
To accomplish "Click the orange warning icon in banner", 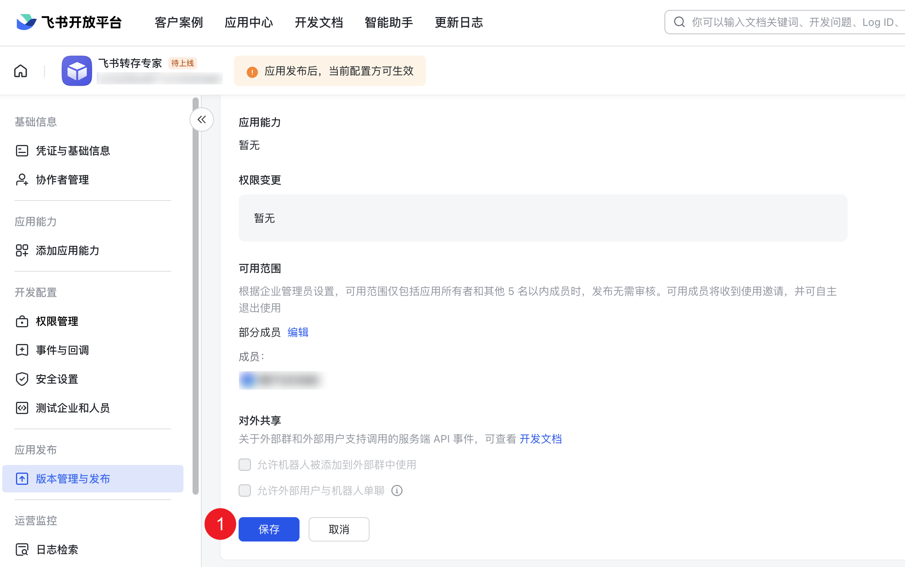I will pos(252,72).
